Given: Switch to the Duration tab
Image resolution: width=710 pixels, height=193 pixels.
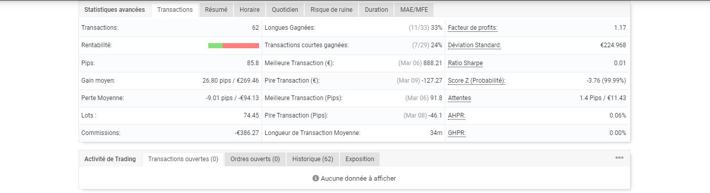Looking at the screenshot, I should click(x=377, y=10).
